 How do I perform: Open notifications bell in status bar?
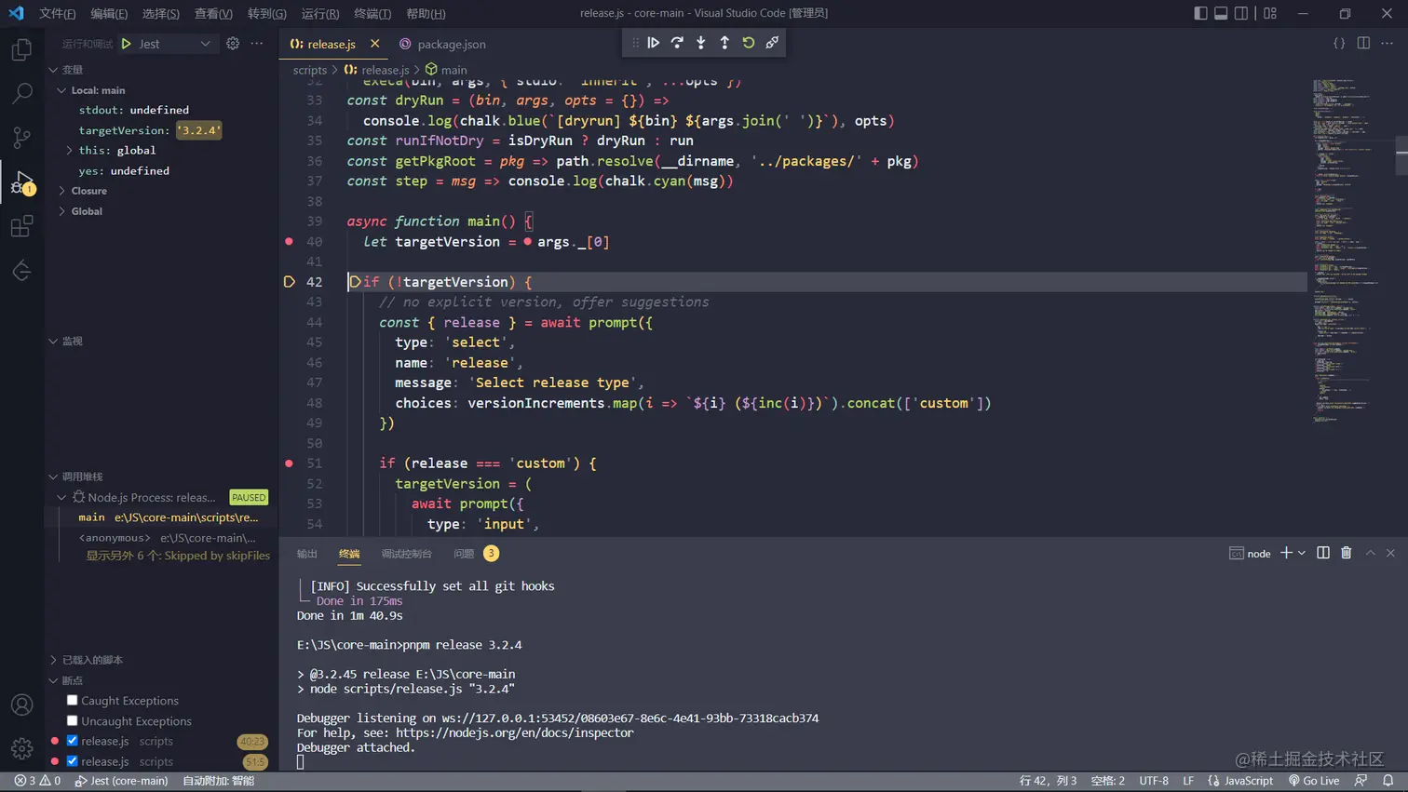[x=1388, y=781]
